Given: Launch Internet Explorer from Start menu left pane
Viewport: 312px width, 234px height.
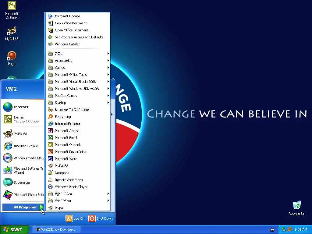Looking at the screenshot, I should tap(23, 146).
